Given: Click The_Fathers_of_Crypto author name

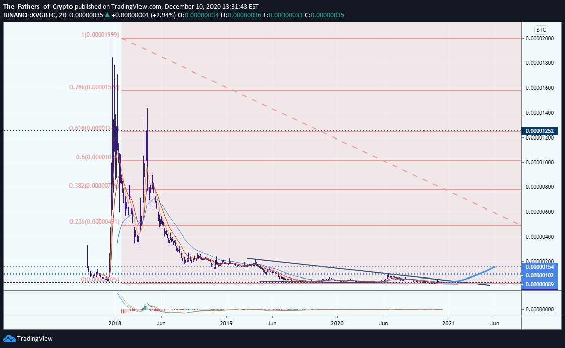Looking at the screenshot, I should (x=38, y=7).
